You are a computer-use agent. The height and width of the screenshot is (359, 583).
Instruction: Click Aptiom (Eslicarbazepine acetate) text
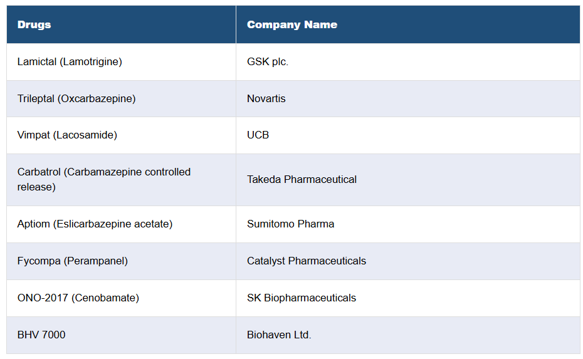click(95, 224)
